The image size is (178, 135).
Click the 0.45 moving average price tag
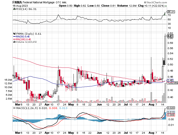[170, 80]
